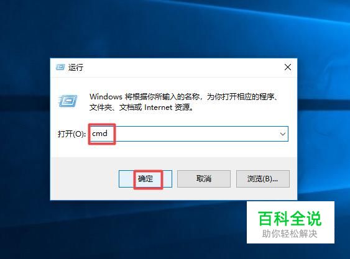Screen dimensions: 350x259
Task: Click the 运行 title text
Action: (x=76, y=67)
